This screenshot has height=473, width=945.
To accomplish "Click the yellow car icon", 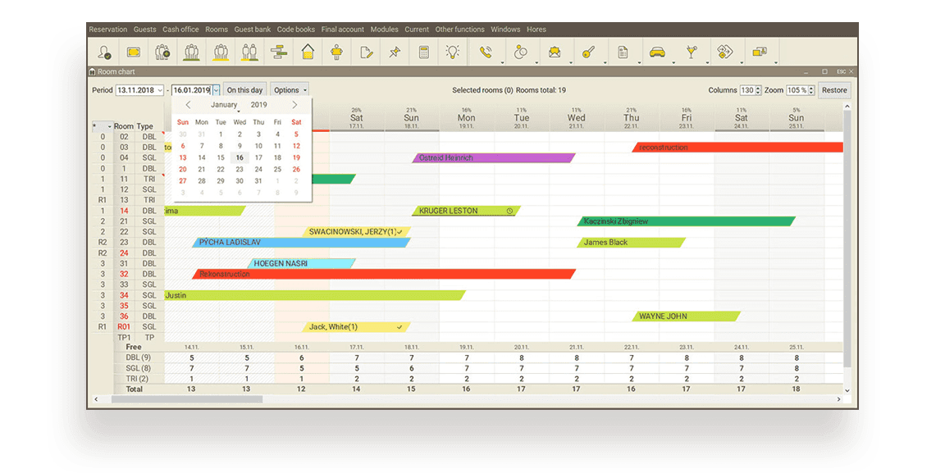I will (x=657, y=52).
